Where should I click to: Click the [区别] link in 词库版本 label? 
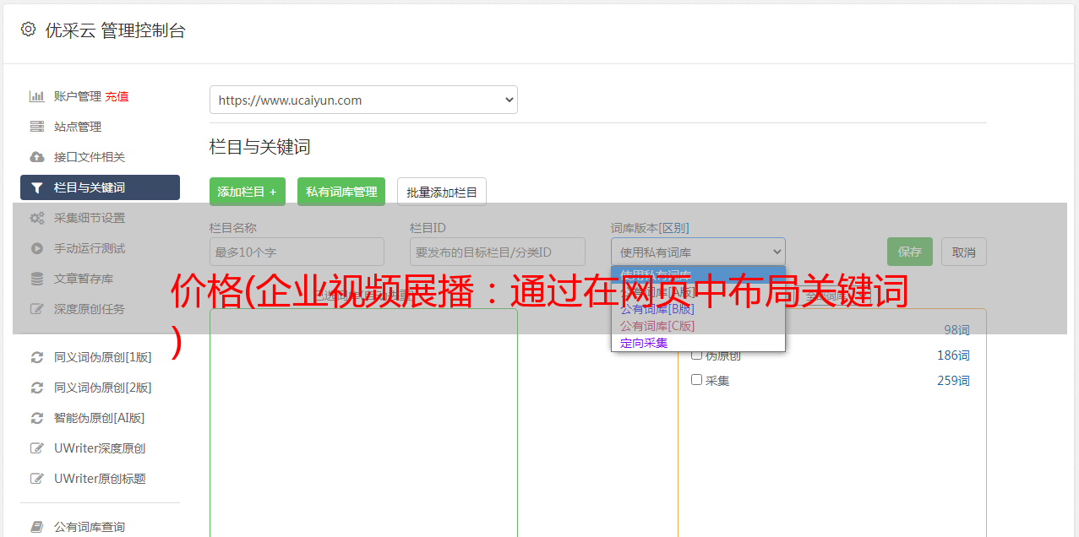pyautogui.click(x=675, y=228)
